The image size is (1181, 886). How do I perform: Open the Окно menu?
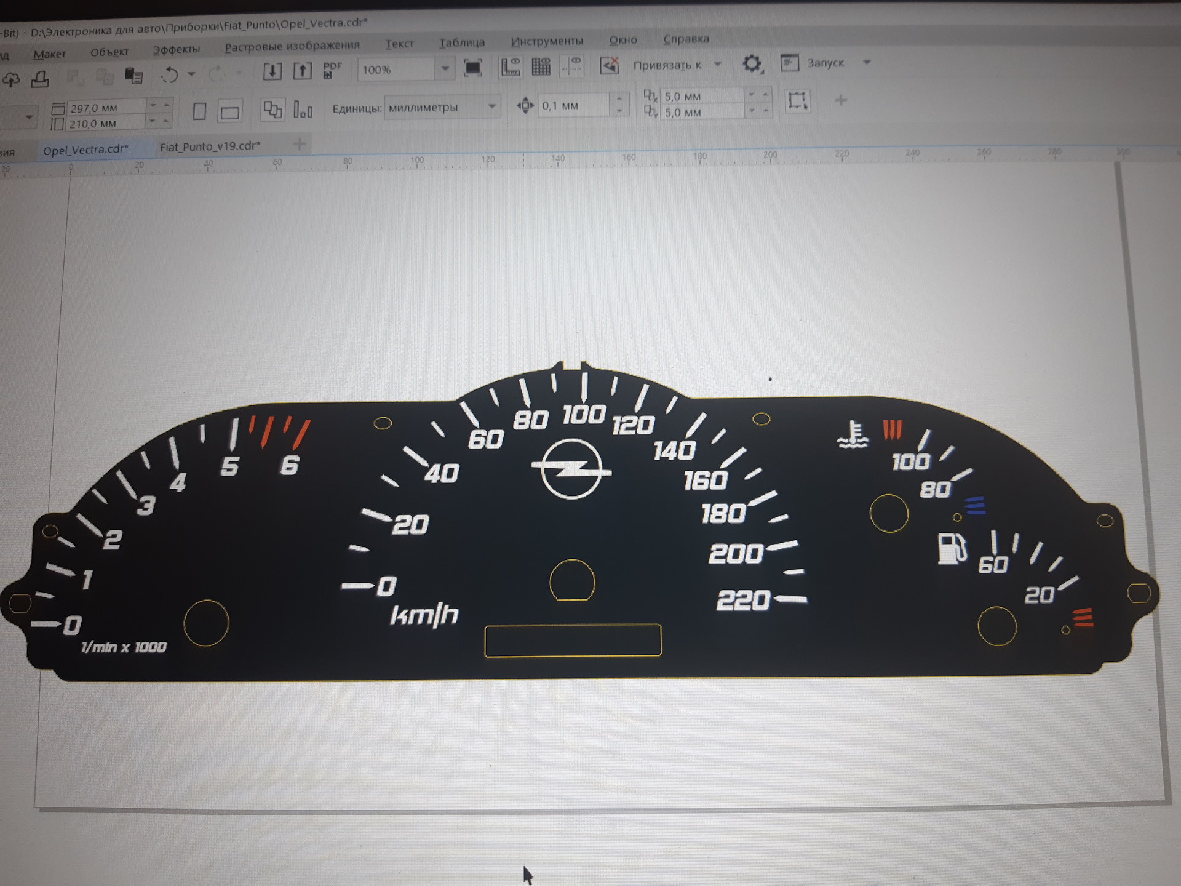[623, 40]
